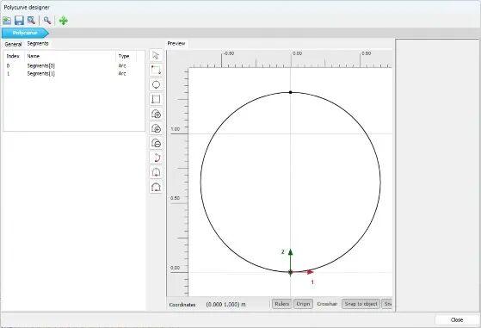Select the red curved arc tool
This screenshot has height=328, width=481.
coord(156,158)
